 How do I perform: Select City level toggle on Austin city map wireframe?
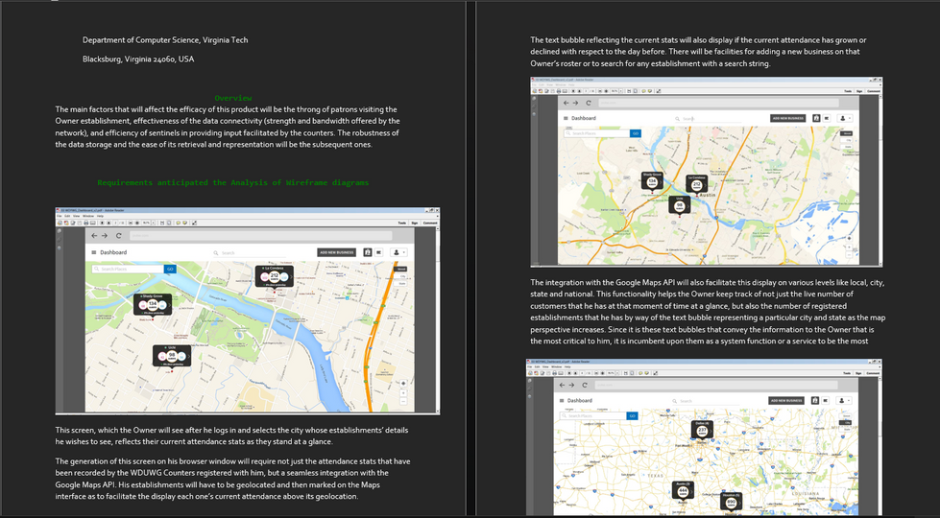coord(847,140)
